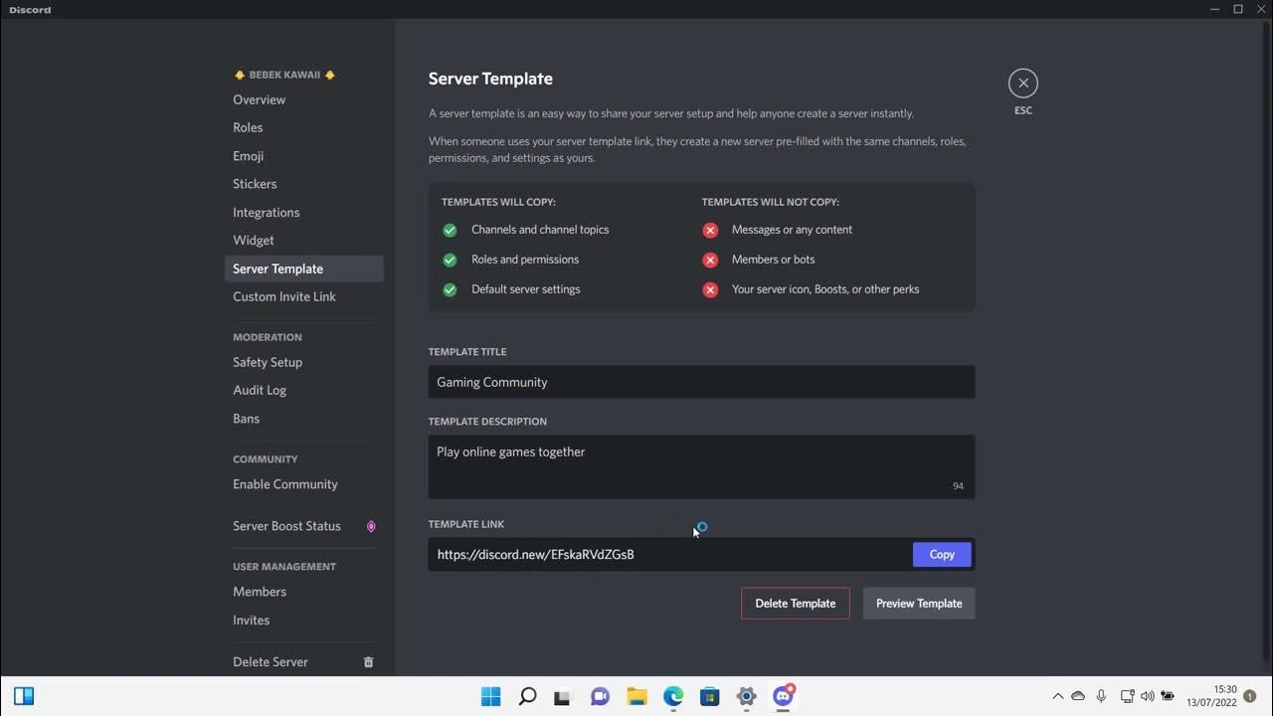Click the template link URL field
The width and height of the screenshot is (1273, 716).
click(669, 555)
